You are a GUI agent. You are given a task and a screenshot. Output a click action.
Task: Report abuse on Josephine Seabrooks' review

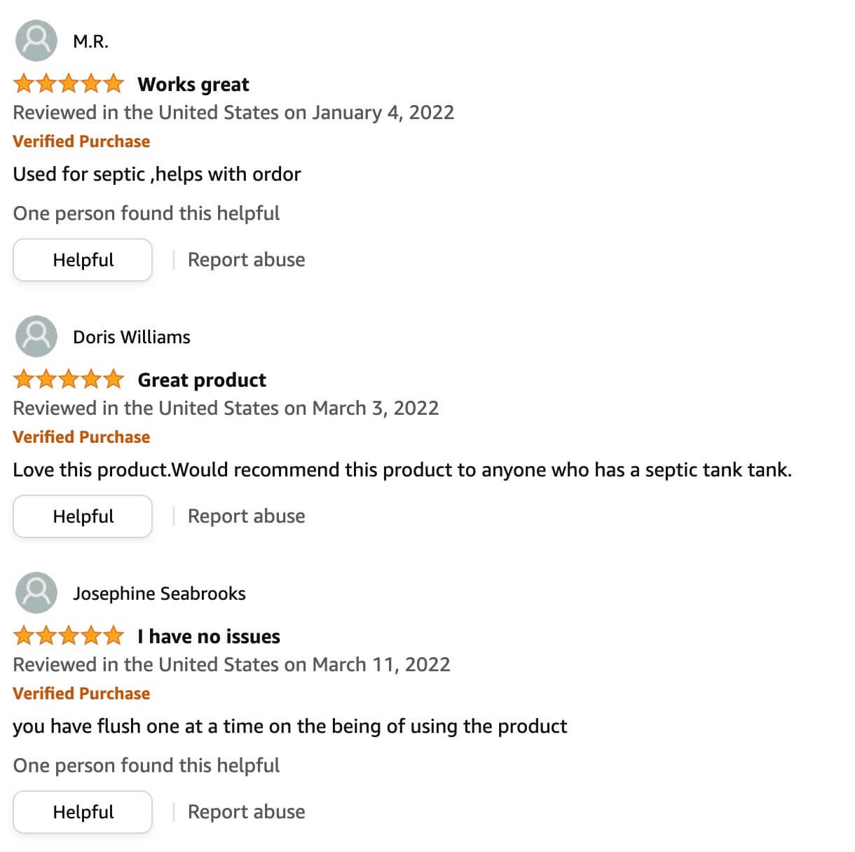pos(246,812)
